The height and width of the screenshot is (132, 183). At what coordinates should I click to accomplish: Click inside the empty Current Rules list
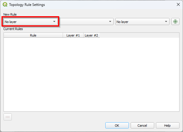click(x=91, y=74)
